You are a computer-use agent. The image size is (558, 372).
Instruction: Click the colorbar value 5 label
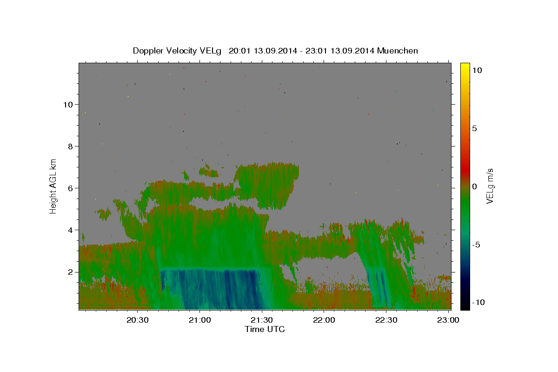tap(474, 128)
